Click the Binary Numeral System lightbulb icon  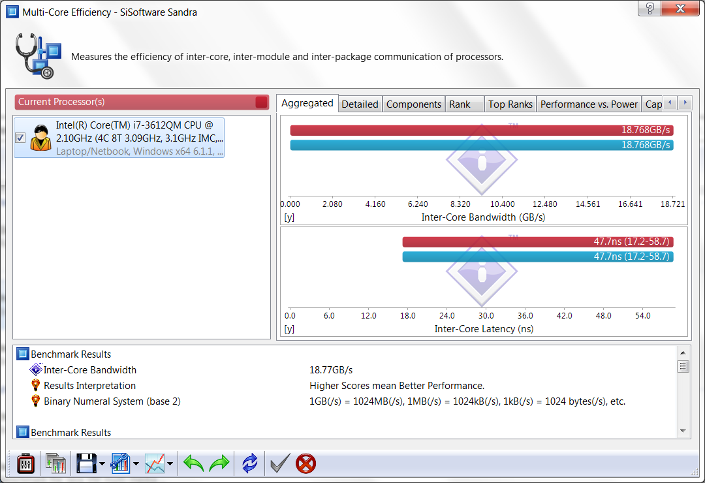(x=35, y=401)
